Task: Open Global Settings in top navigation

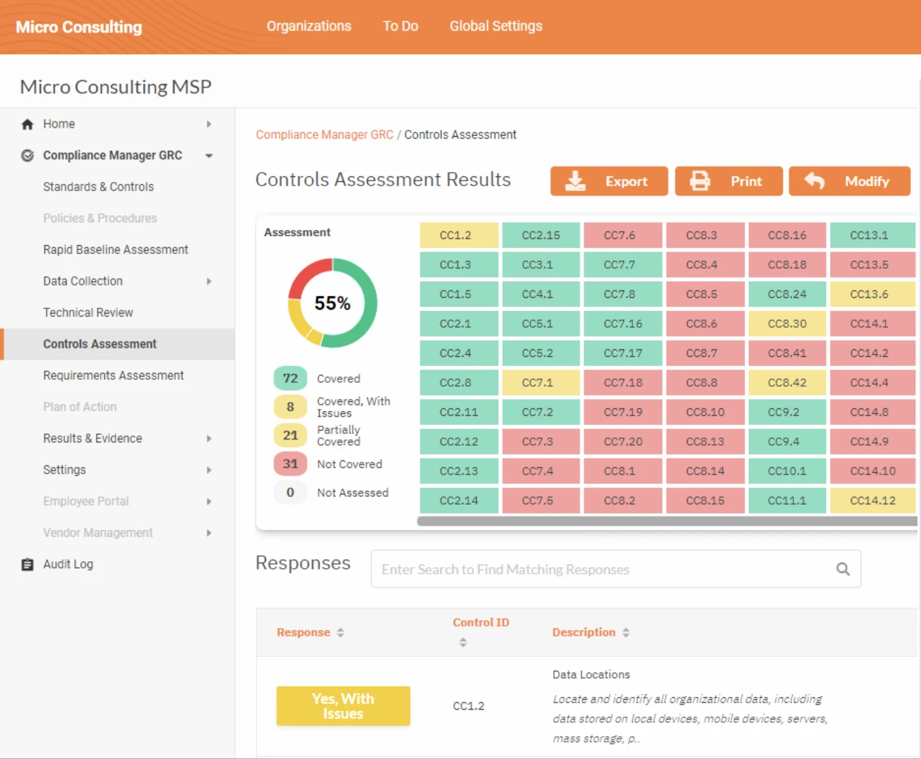Action: coord(496,26)
